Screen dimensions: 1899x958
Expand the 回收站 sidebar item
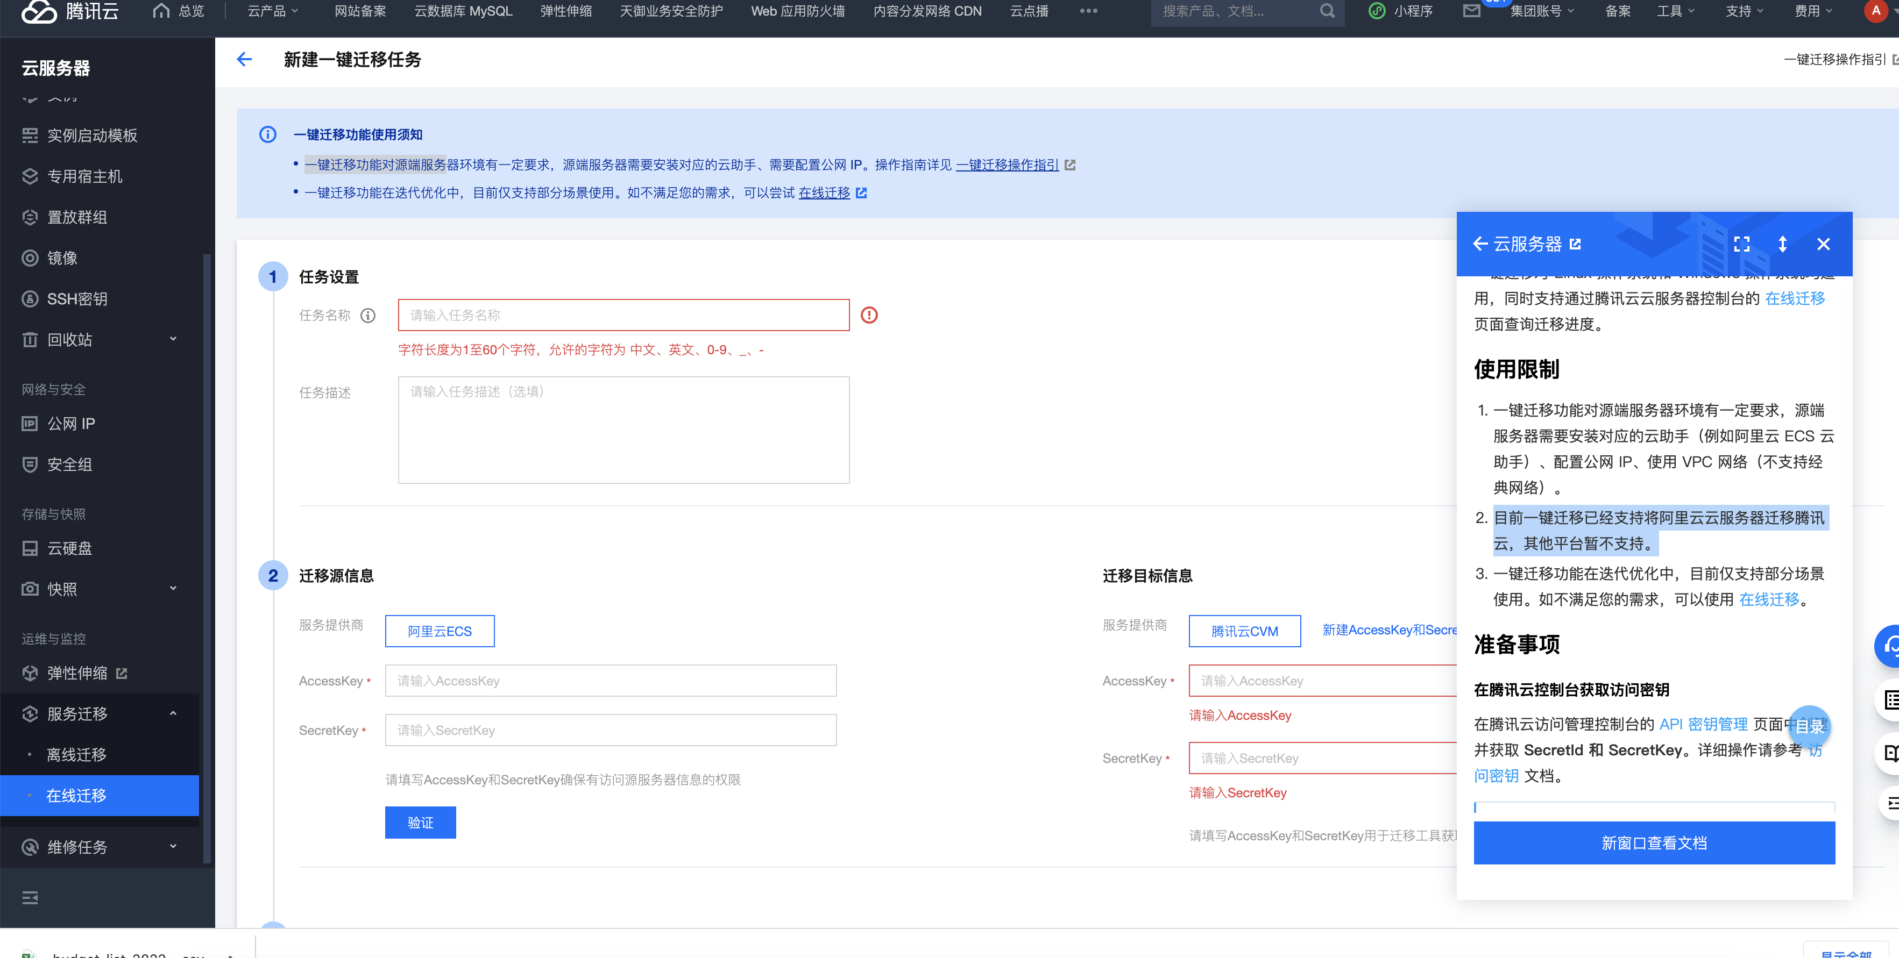pyautogui.click(x=100, y=340)
